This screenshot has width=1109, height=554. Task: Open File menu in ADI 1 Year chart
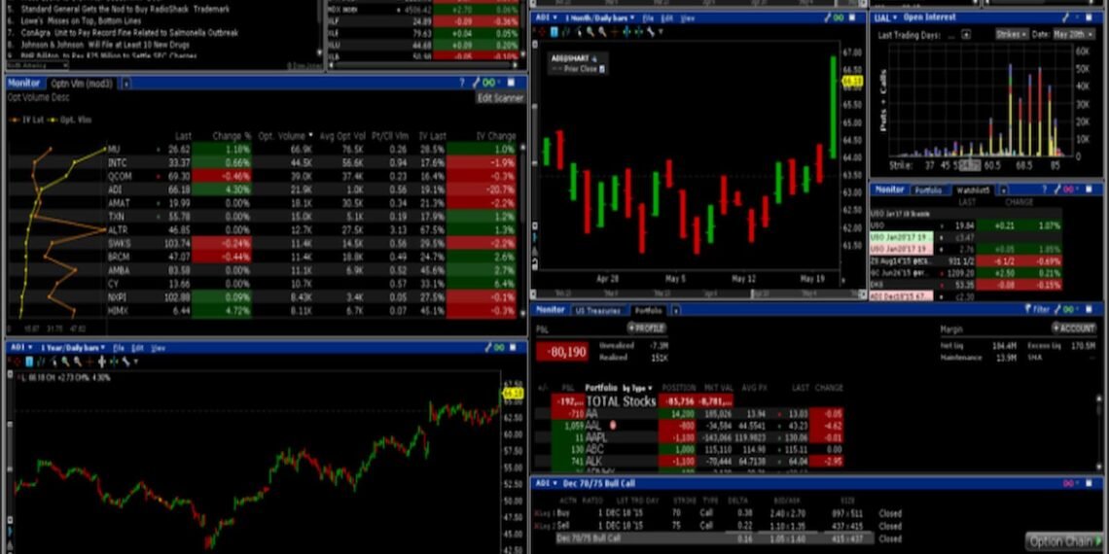(x=118, y=347)
